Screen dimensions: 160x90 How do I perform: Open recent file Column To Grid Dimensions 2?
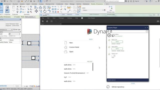(74, 73)
